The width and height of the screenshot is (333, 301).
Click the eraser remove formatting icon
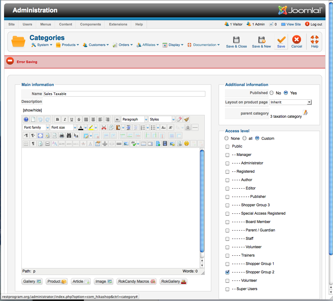[179, 119]
